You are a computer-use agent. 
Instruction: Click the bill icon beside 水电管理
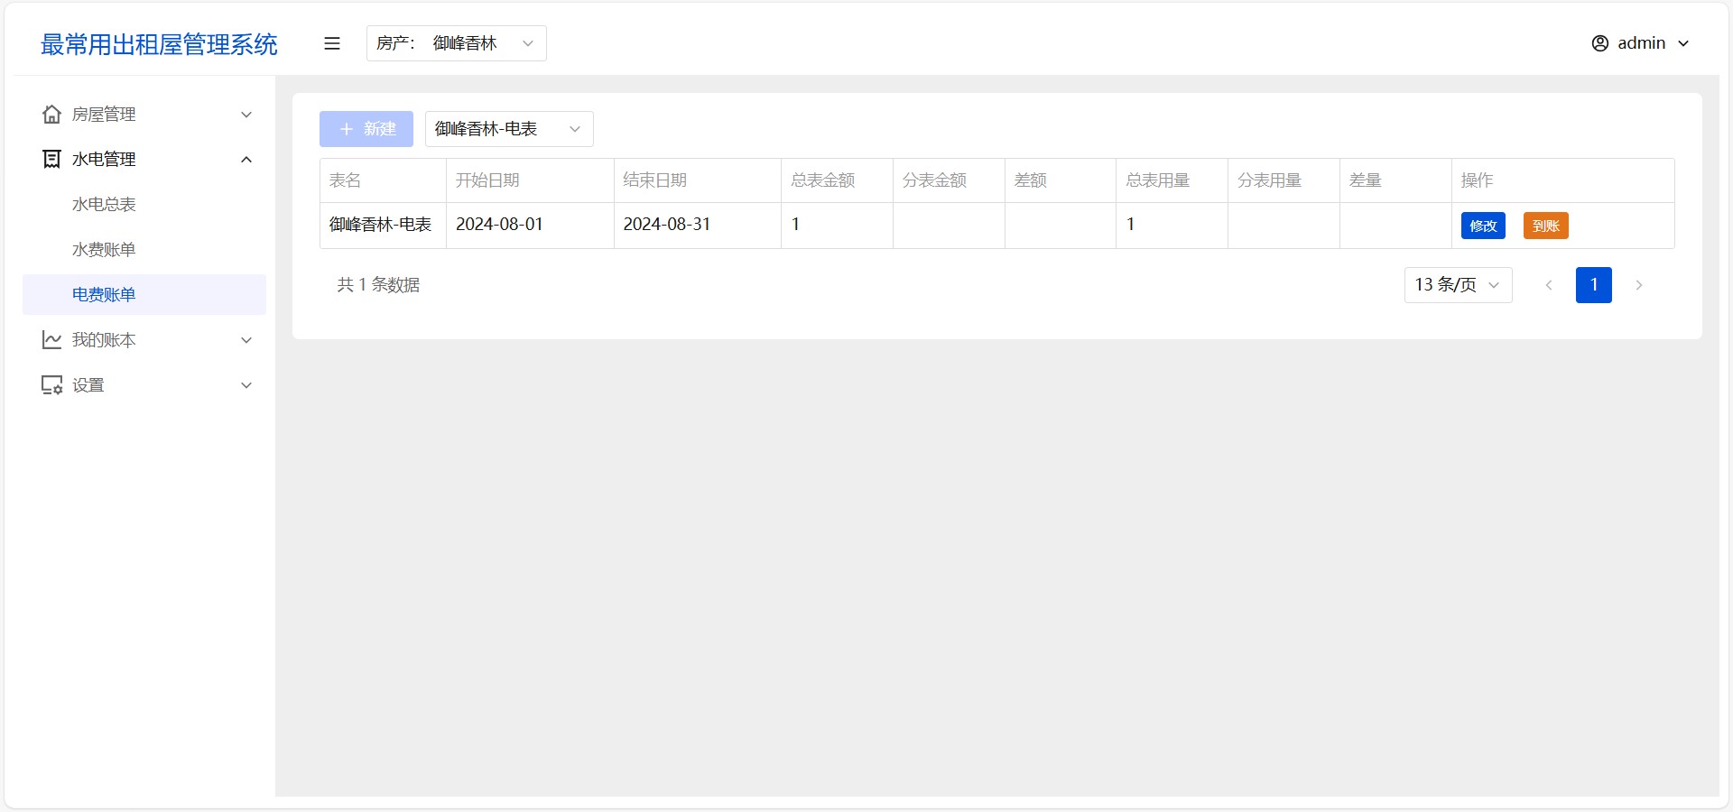[52, 159]
